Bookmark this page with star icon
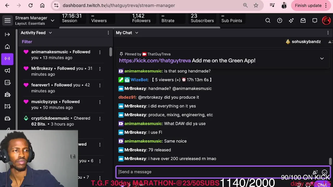Image resolution: width=333 pixels, height=187 pixels. [x=256, y=5]
